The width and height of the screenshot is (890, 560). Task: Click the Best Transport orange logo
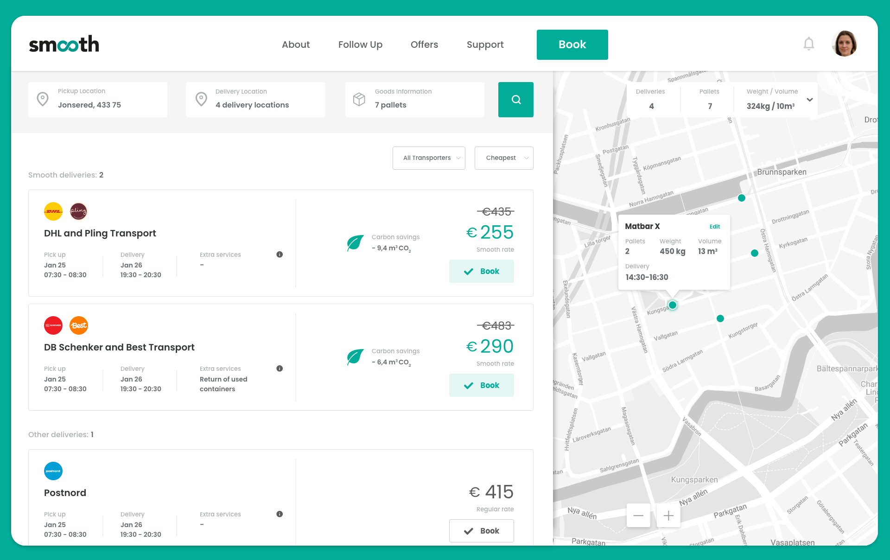click(78, 325)
